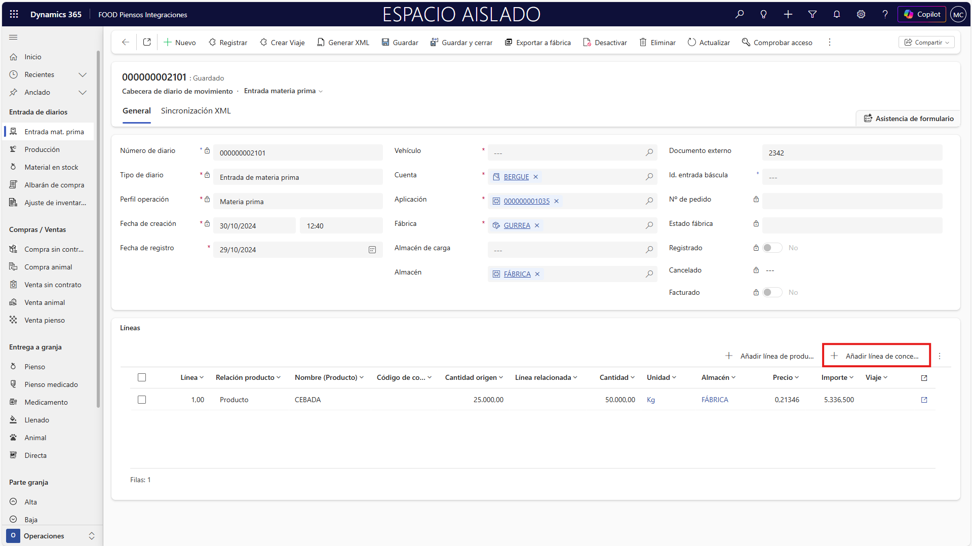
Task: Open calendar picker for Fecha de registro
Action: (372, 250)
